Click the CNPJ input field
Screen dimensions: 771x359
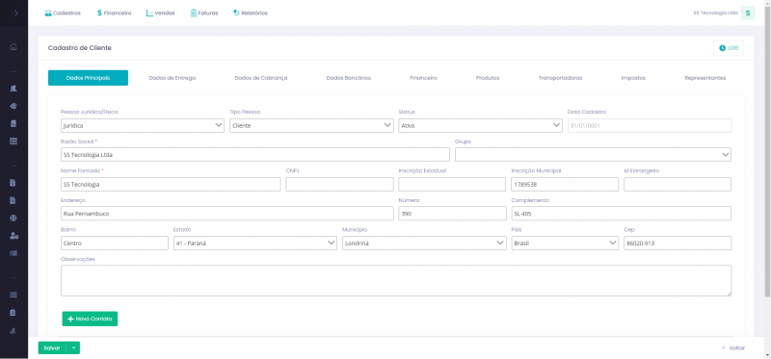click(340, 184)
